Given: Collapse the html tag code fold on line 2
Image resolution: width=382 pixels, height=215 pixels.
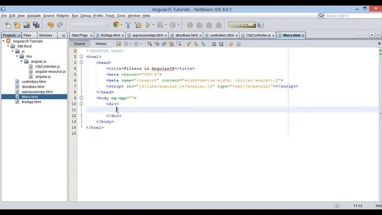Looking at the screenshot, I should click(x=81, y=57).
